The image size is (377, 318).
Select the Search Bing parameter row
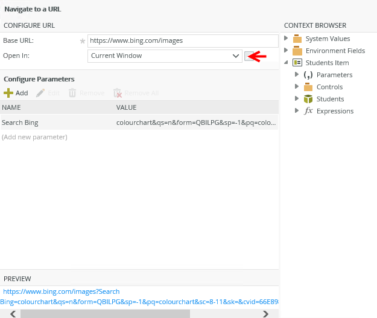tap(139, 122)
